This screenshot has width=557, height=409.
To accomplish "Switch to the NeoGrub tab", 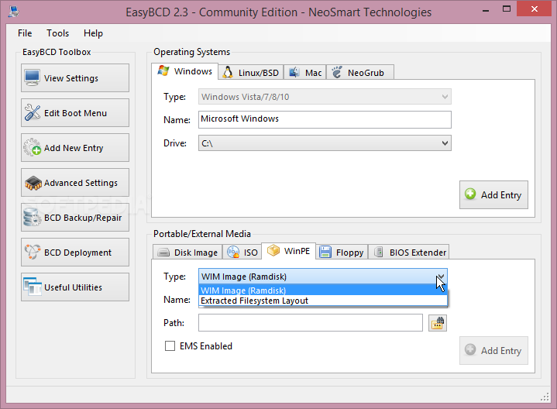I will [360, 73].
